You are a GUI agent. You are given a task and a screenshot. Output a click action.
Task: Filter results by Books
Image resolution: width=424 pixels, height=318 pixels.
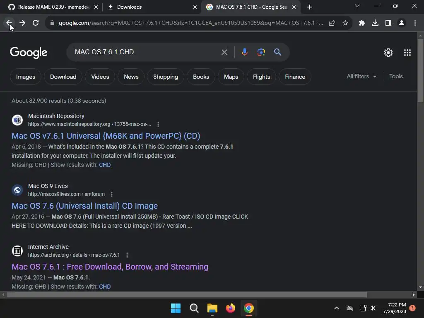201,77
